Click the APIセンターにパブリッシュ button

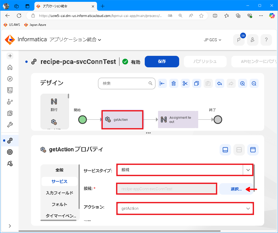[255, 62]
